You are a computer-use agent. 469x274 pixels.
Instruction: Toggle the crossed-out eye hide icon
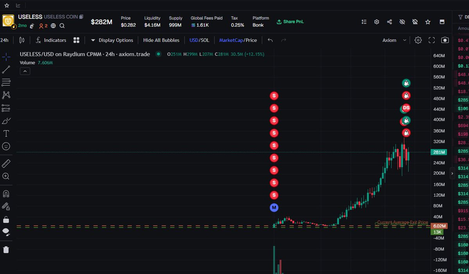pos(402,22)
